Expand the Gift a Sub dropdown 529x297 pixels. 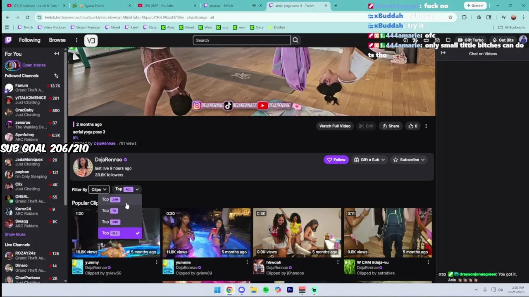point(369,160)
